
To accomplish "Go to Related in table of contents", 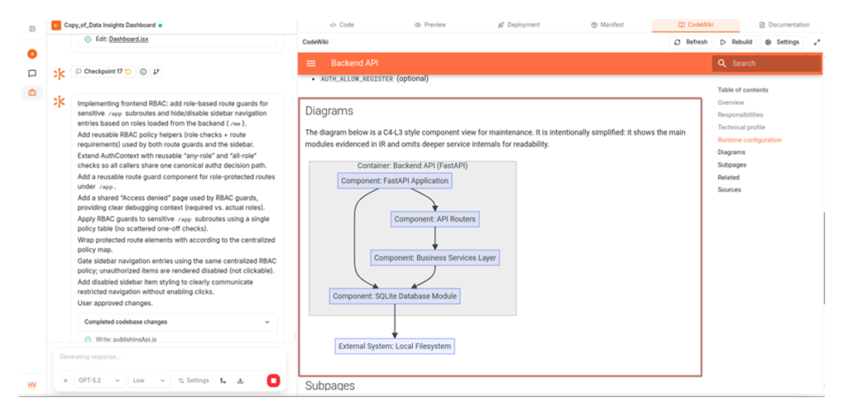I will click(x=729, y=177).
